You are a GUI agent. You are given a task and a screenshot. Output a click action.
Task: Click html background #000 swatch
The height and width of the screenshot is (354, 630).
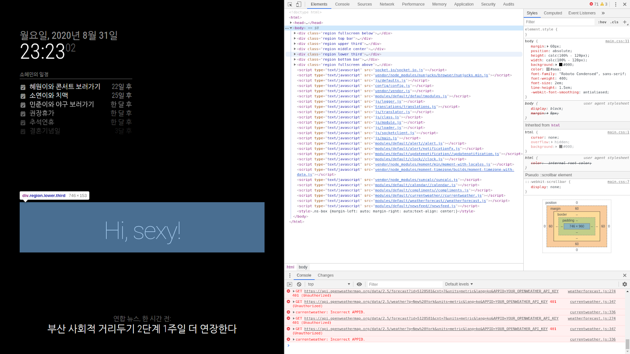click(x=561, y=147)
